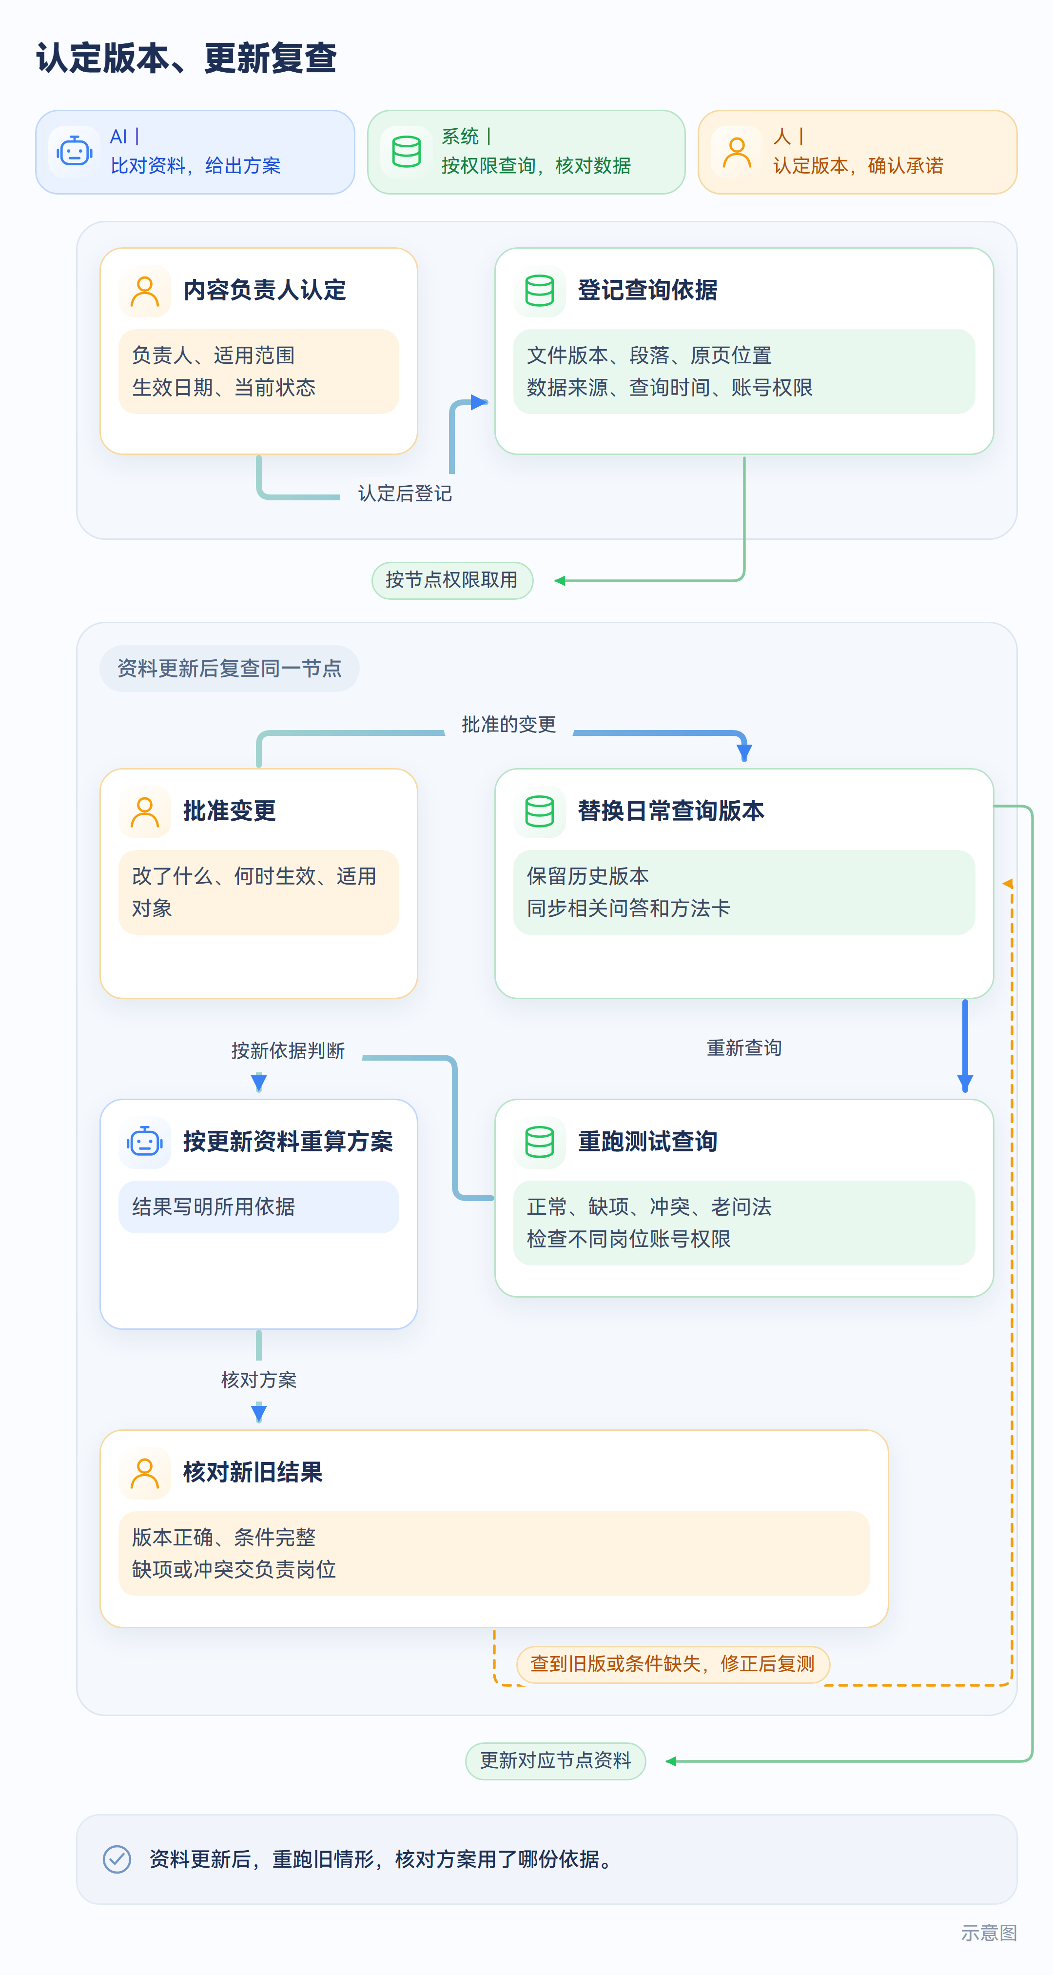The height and width of the screenshot is (1975, 1053).
Task: Click the 核对方案 connector label
Action: tap(259, 1380)
